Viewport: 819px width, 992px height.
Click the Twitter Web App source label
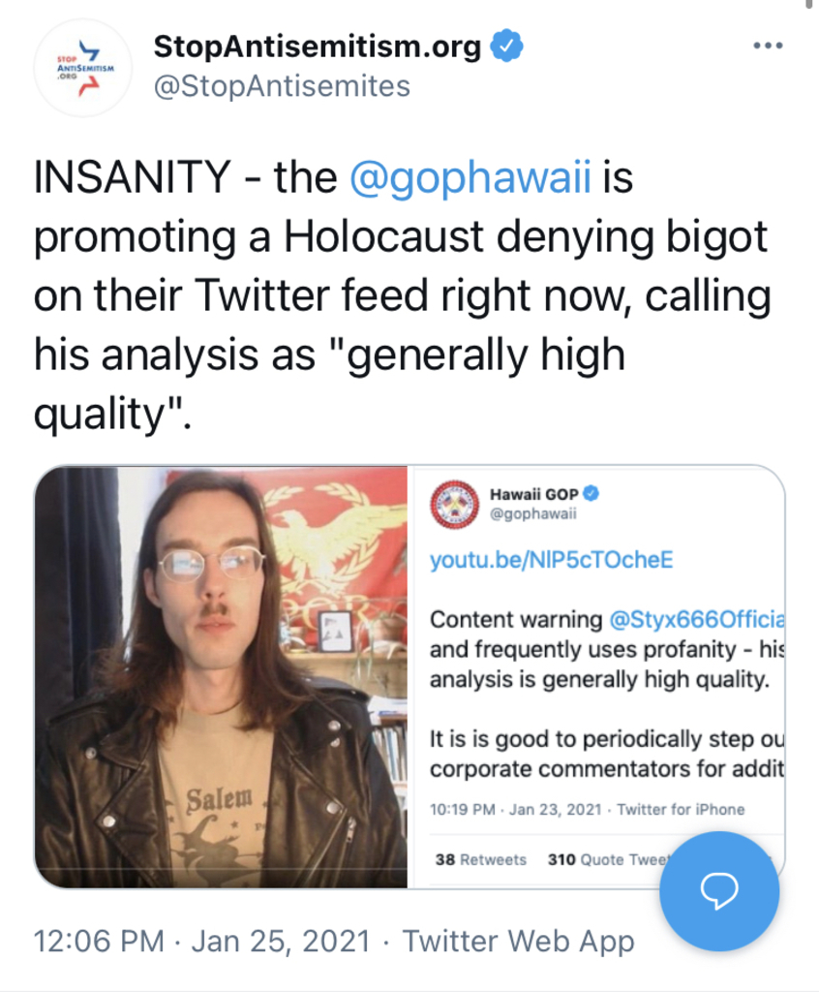[x=519, y=941]
